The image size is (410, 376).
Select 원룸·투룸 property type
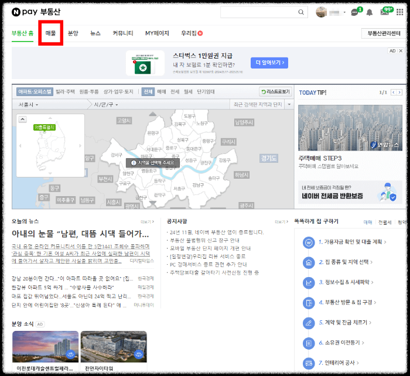coord(89,91)
